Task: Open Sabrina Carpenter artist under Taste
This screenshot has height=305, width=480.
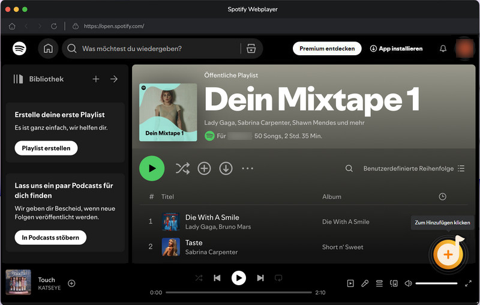Action: [x=212, y=252]
